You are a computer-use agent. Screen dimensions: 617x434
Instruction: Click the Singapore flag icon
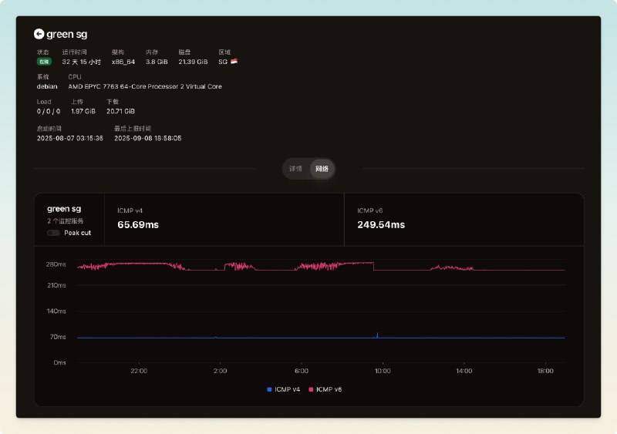(234, 61)
